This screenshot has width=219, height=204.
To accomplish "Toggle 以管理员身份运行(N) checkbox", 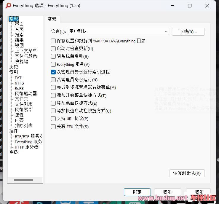I will [53, 80].
